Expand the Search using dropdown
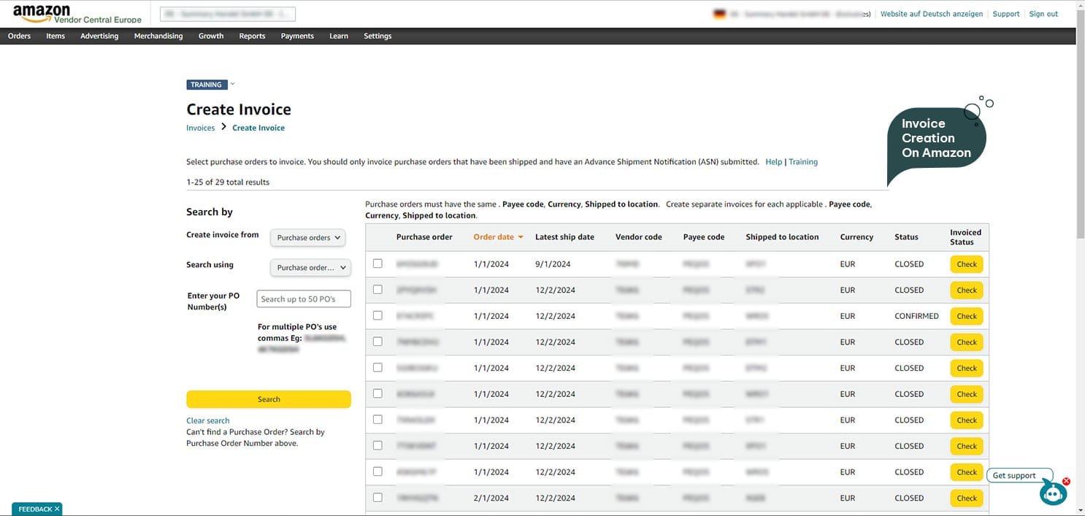This screenshot has height=516, width=1085. pyautogui.click(x=310, y=268)
